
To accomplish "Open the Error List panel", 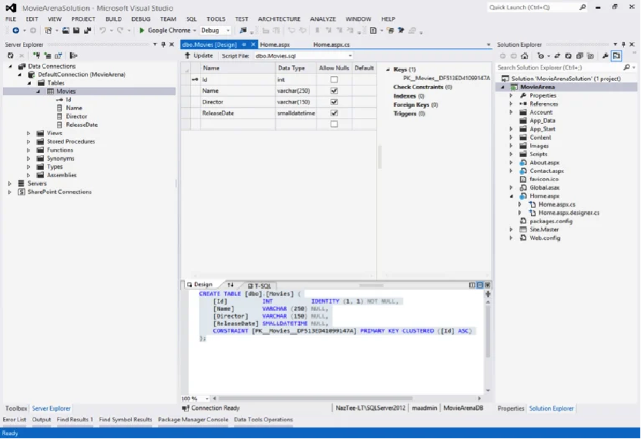I will click(x=14, y=419).
